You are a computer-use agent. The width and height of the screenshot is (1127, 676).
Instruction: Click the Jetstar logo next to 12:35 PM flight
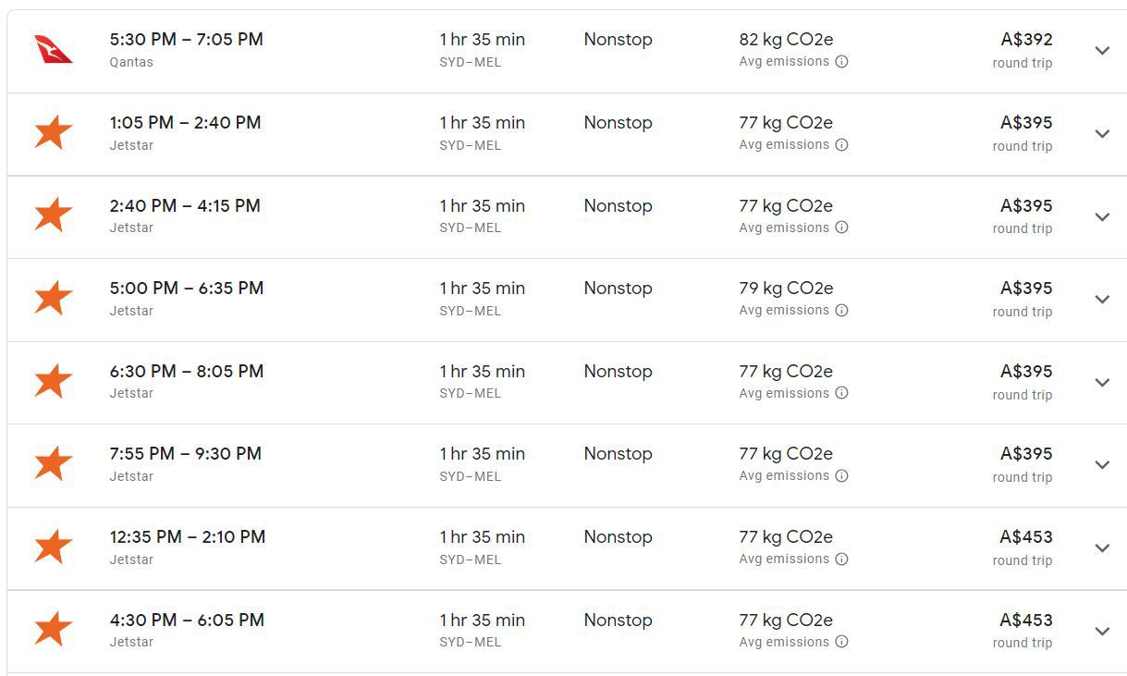coord(53,547)
